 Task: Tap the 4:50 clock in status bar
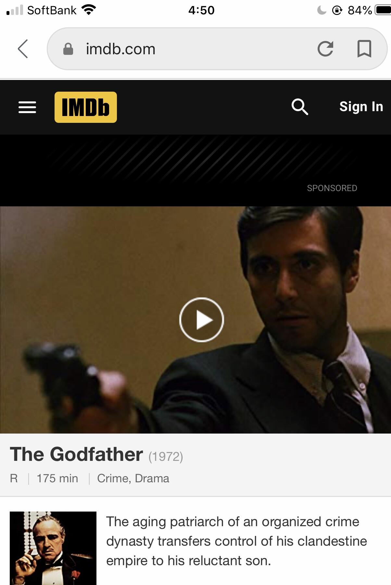[201, 10]
